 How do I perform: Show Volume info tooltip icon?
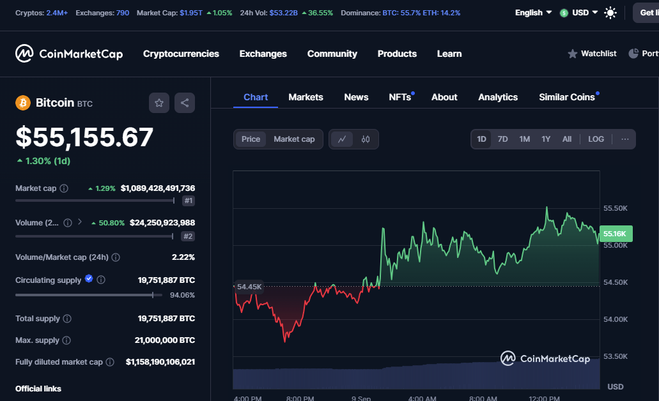68,223
